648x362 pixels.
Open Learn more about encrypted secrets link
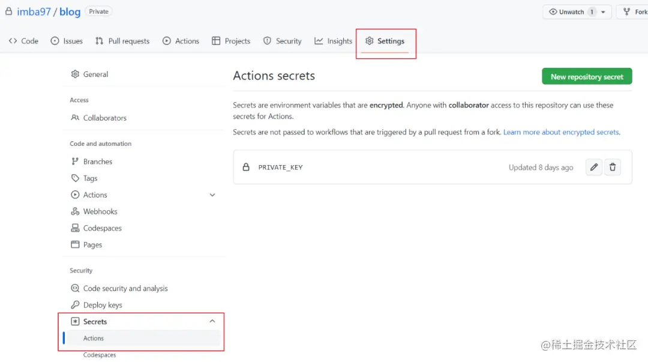coord(561,132)
